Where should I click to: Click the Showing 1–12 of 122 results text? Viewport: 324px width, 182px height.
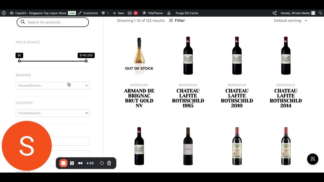141,20
